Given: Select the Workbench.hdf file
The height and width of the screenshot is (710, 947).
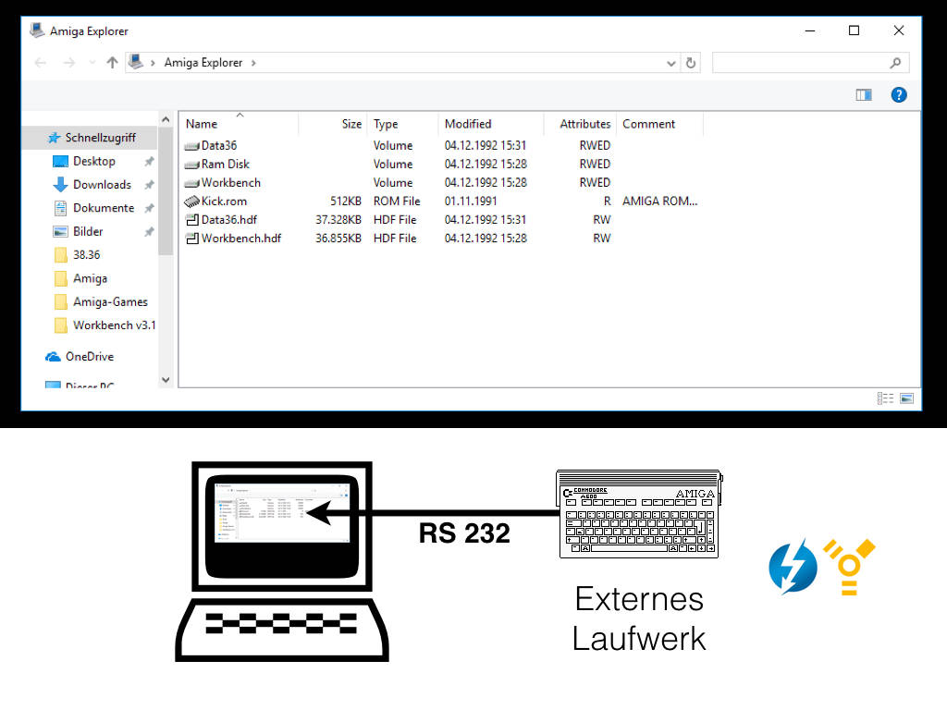Looking at the screenshot, I should [x=240, y=238].
